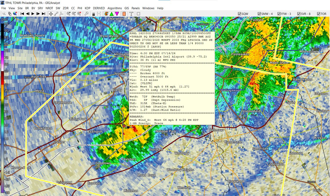Click the Marcus Hook city label
This screenshot has height=196, width=330.
coord(21,168)
